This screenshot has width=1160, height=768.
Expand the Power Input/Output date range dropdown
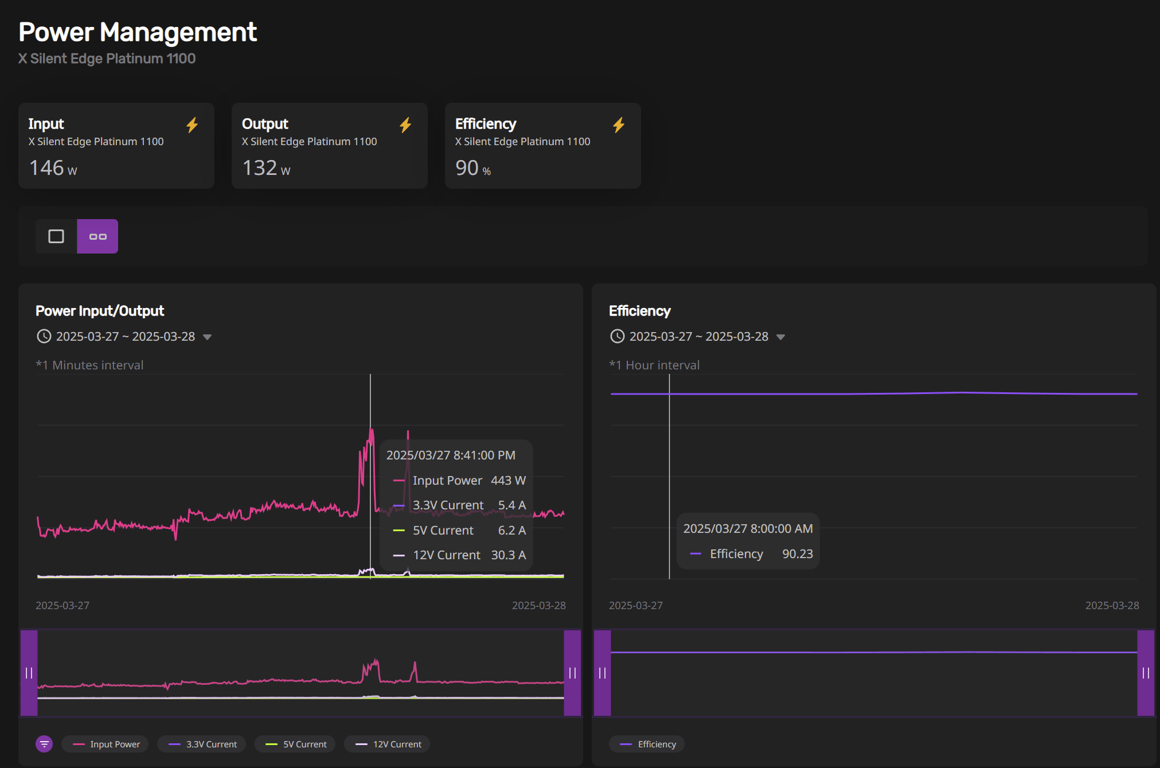click(208, 337)
